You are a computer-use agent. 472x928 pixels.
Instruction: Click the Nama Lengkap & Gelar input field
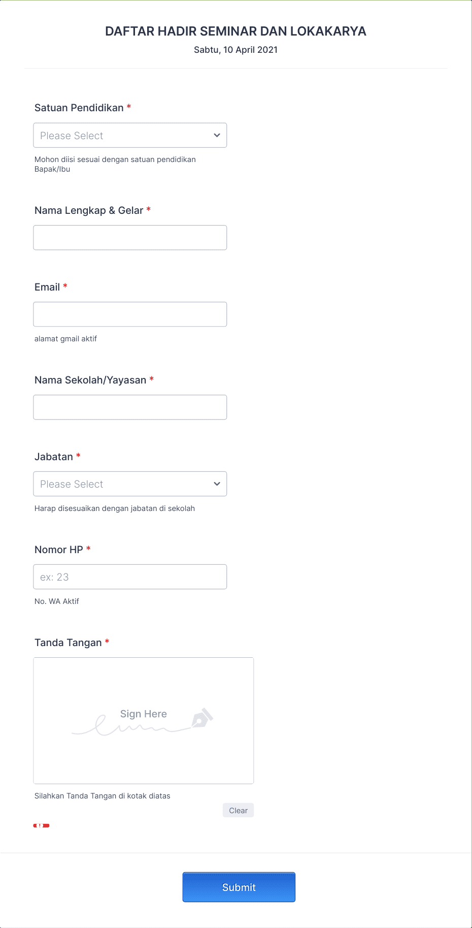click(x=130, y=237)
